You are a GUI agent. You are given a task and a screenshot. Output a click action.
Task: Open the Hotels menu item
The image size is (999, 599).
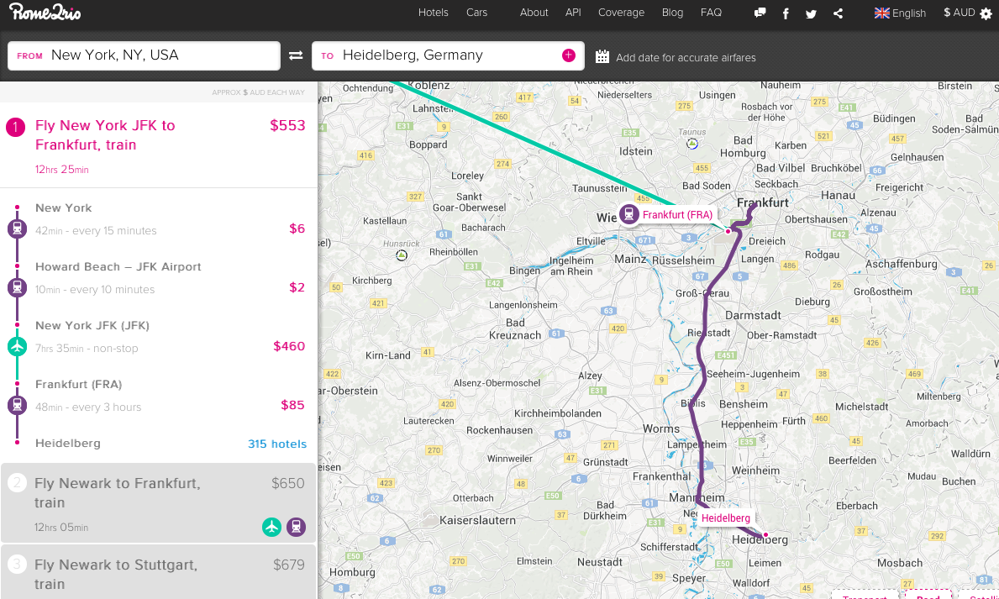tap(434, 12)
